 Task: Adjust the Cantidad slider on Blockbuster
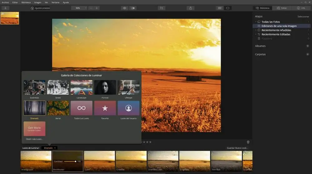(x=75, y=162)
